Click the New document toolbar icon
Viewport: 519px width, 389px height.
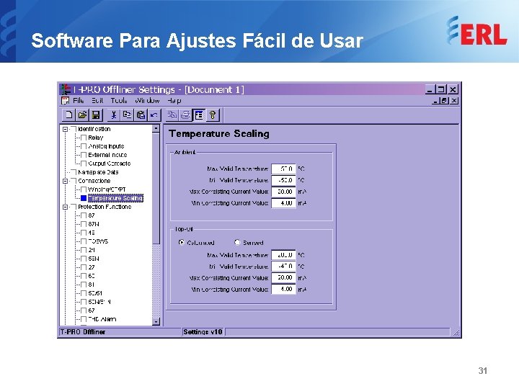tap(69, 115)
